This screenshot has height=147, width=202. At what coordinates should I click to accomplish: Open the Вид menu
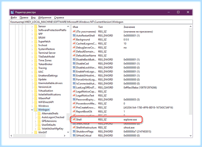33,17
